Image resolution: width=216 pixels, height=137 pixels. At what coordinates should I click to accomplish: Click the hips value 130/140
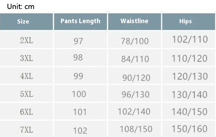click(190, 95)
